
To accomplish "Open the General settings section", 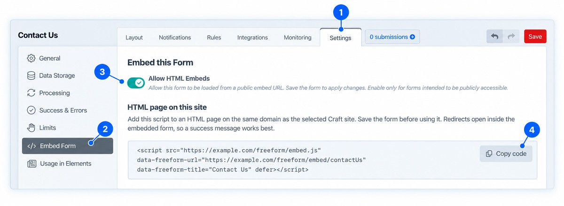I will pyautogui.click(x=67, y=58).
